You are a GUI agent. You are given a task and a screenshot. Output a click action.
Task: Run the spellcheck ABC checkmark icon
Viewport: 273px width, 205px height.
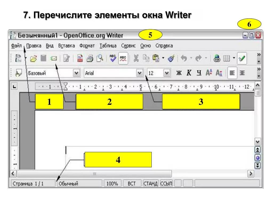click(113, 58)
